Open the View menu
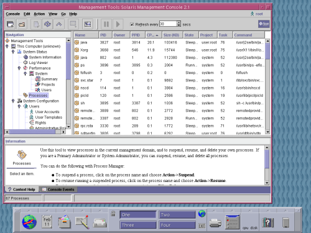 (x=53, y=14)
